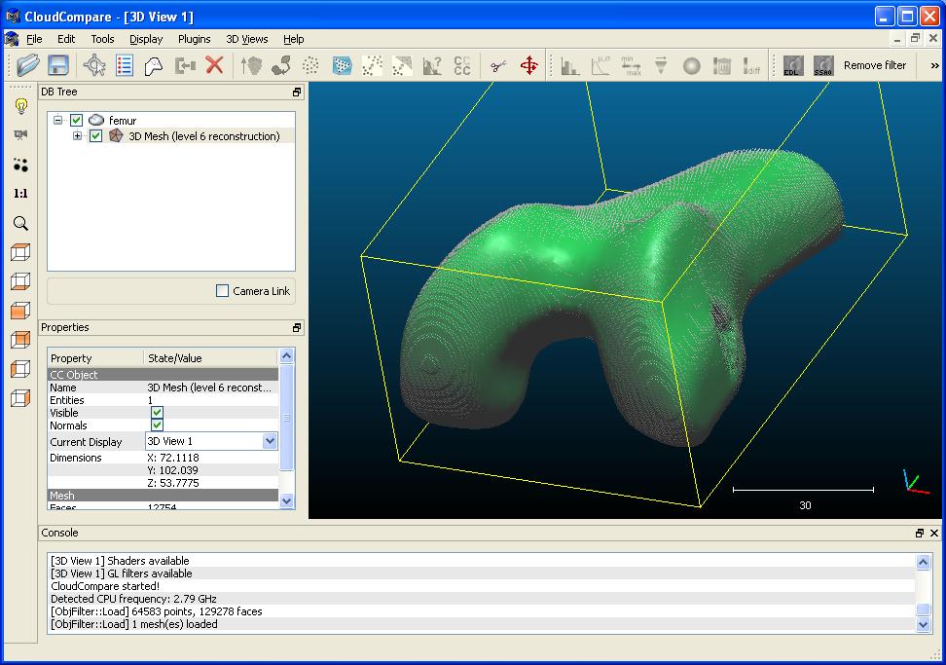Viewport: 946px width, 665px height.
Task: Click the Save floppy disk icon
Action: point(58,64)
